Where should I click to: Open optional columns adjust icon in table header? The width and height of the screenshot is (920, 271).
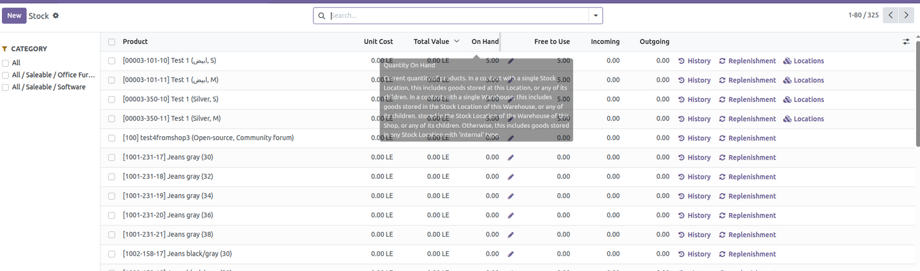click(x=906, y=42)
